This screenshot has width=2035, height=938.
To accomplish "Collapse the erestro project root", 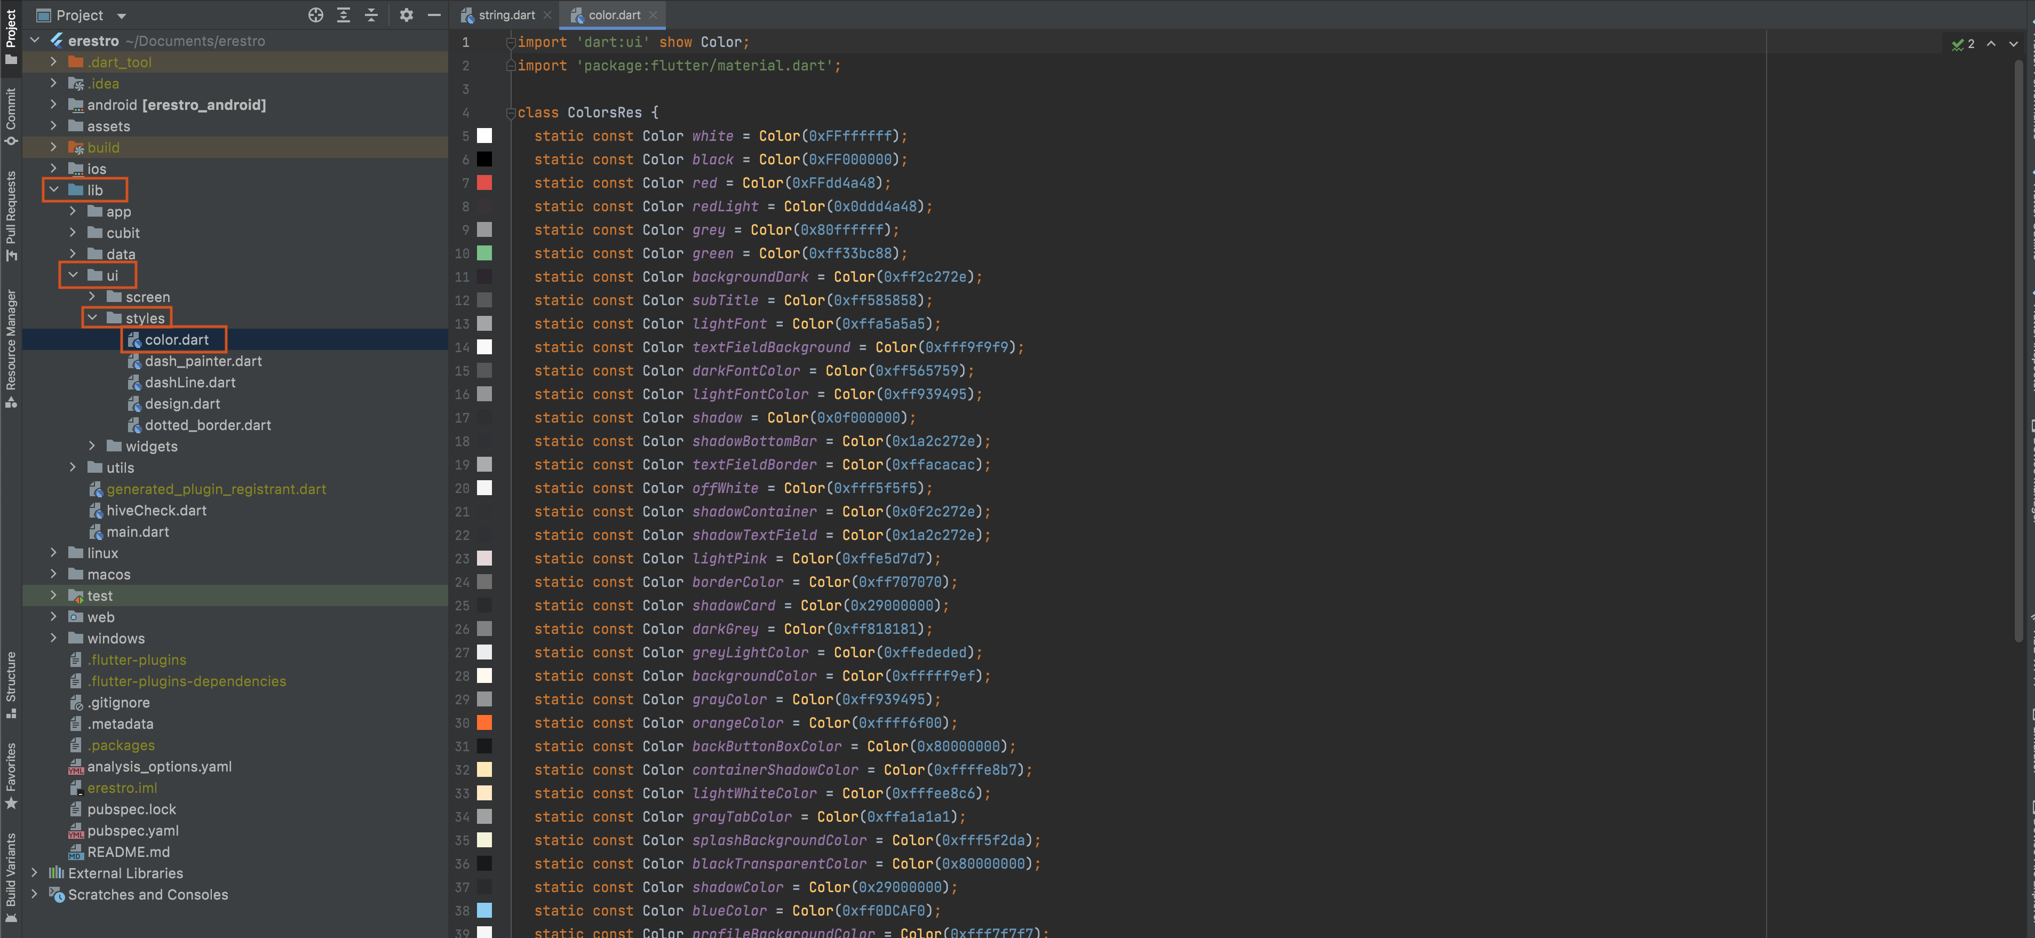I will coord(35,41).
